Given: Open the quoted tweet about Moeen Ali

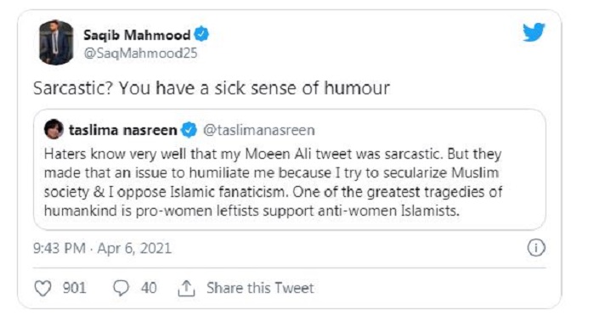Looking at the screenshot, I should (x=290, y=170).
